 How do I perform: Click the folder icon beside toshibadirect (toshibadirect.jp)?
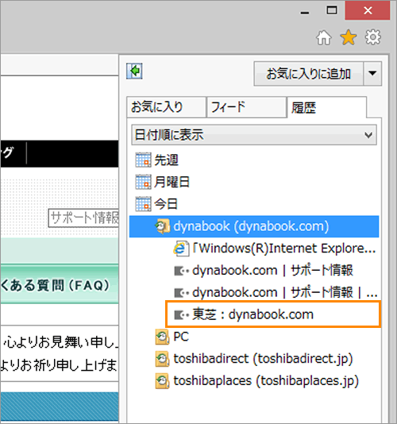tap(162, 359)
